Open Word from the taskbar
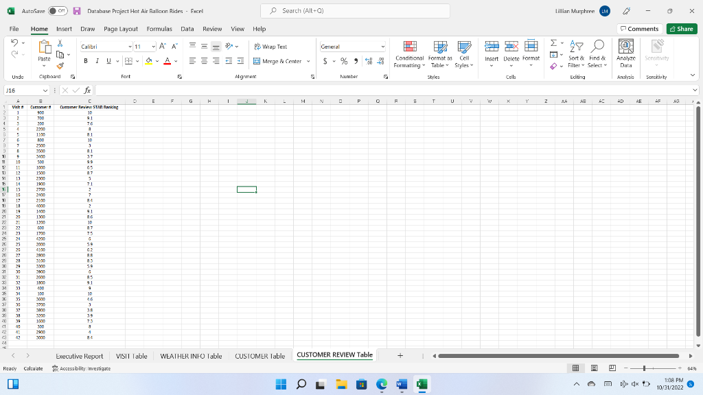 point(402,384)
